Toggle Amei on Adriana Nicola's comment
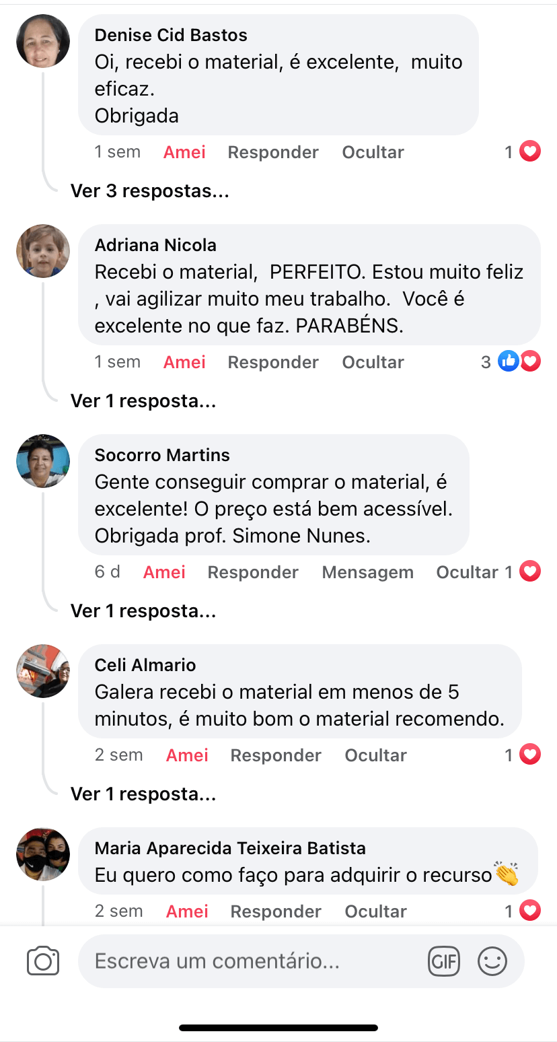Screen dimensions: 557x1042 (x=184, y=362)
